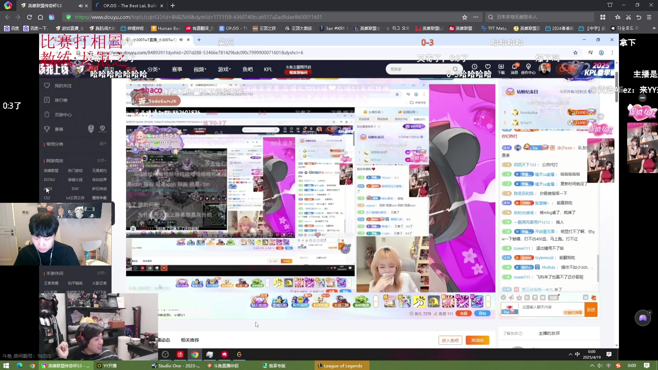This screenshot has height=370, width=658.
Task: Open the Windows notification center
Action: point(647,366)
